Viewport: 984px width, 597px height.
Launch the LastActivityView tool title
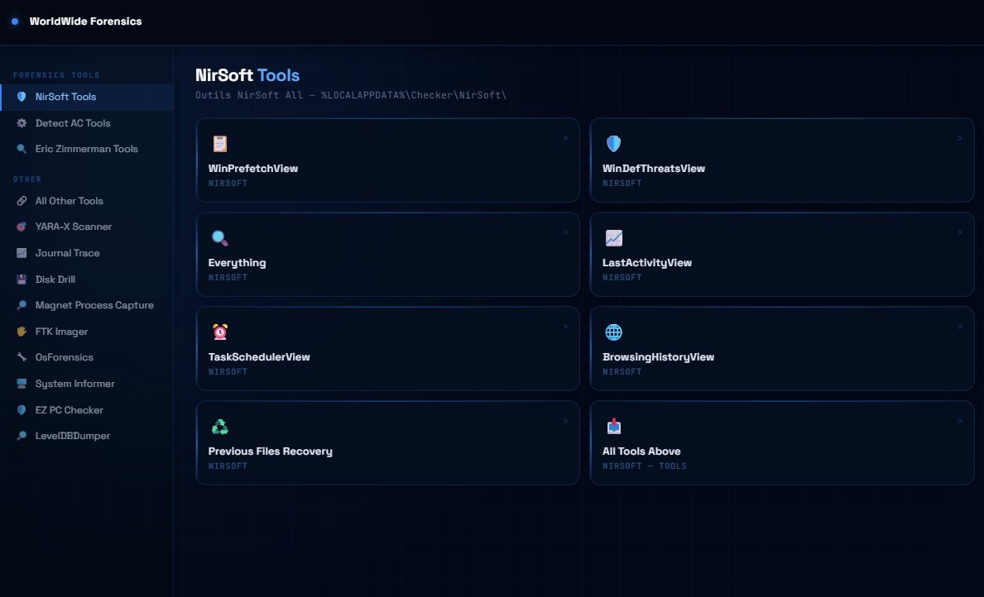pyautogui.click(x=647, y=263)
